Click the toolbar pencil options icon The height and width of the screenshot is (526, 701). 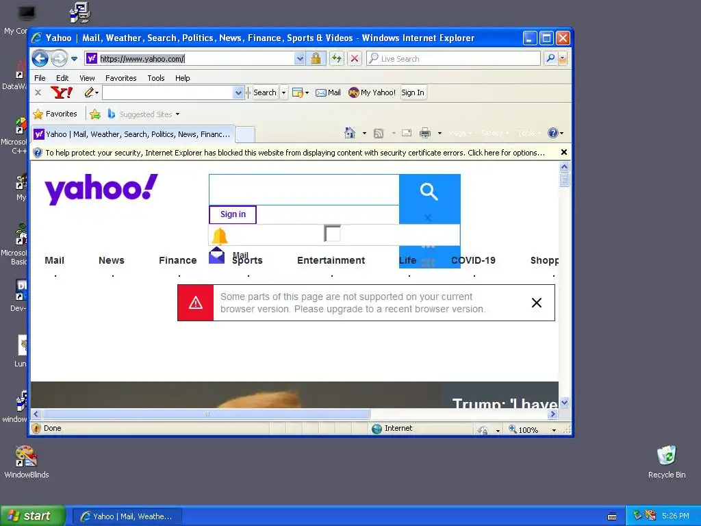pos(89,92)
